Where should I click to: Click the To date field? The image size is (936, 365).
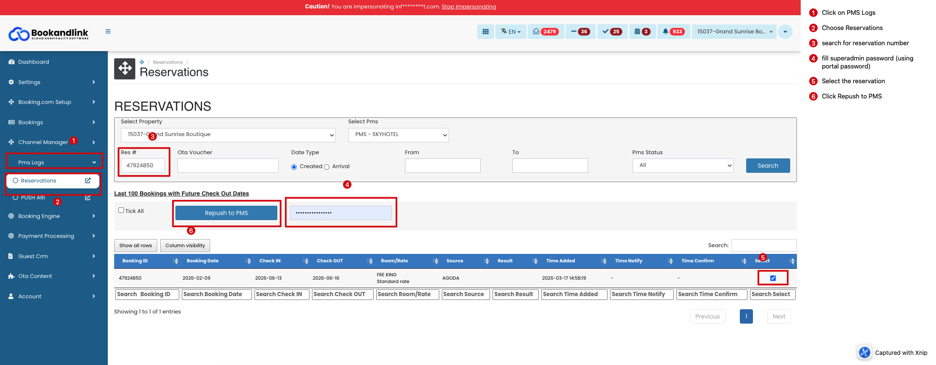(x=550, y=165)
